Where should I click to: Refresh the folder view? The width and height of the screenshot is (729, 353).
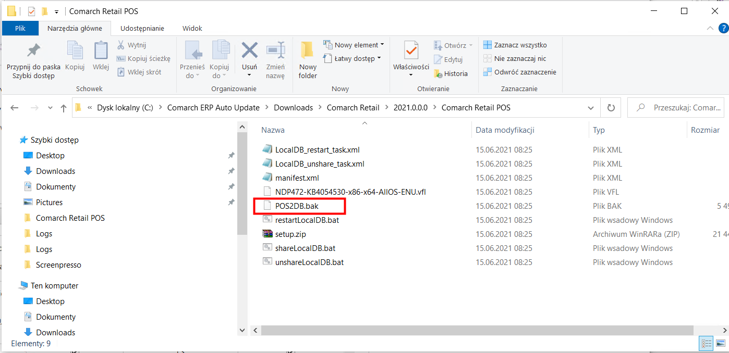coord(611,108)
